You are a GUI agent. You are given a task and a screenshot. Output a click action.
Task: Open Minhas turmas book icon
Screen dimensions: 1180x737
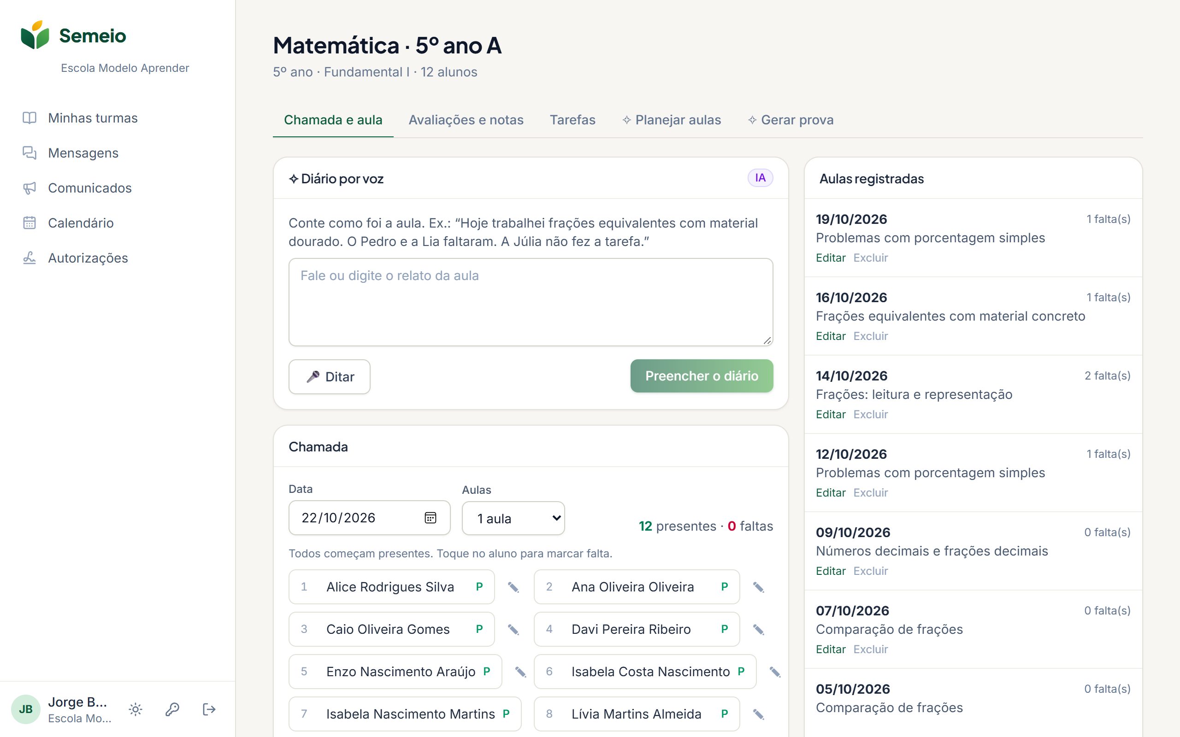click(29, 118)
